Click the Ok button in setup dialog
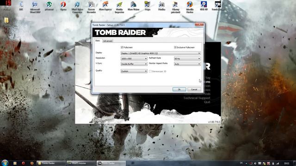 coord(179,89)
